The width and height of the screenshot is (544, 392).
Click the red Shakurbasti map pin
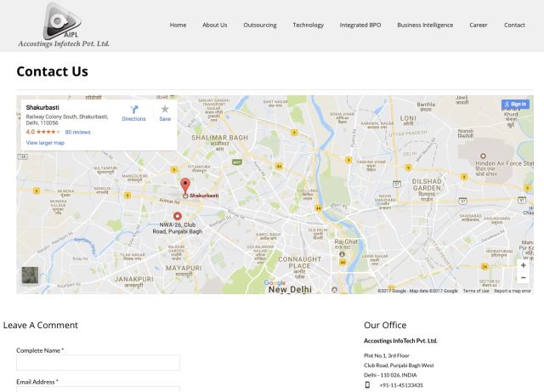(x=185, y=186)
